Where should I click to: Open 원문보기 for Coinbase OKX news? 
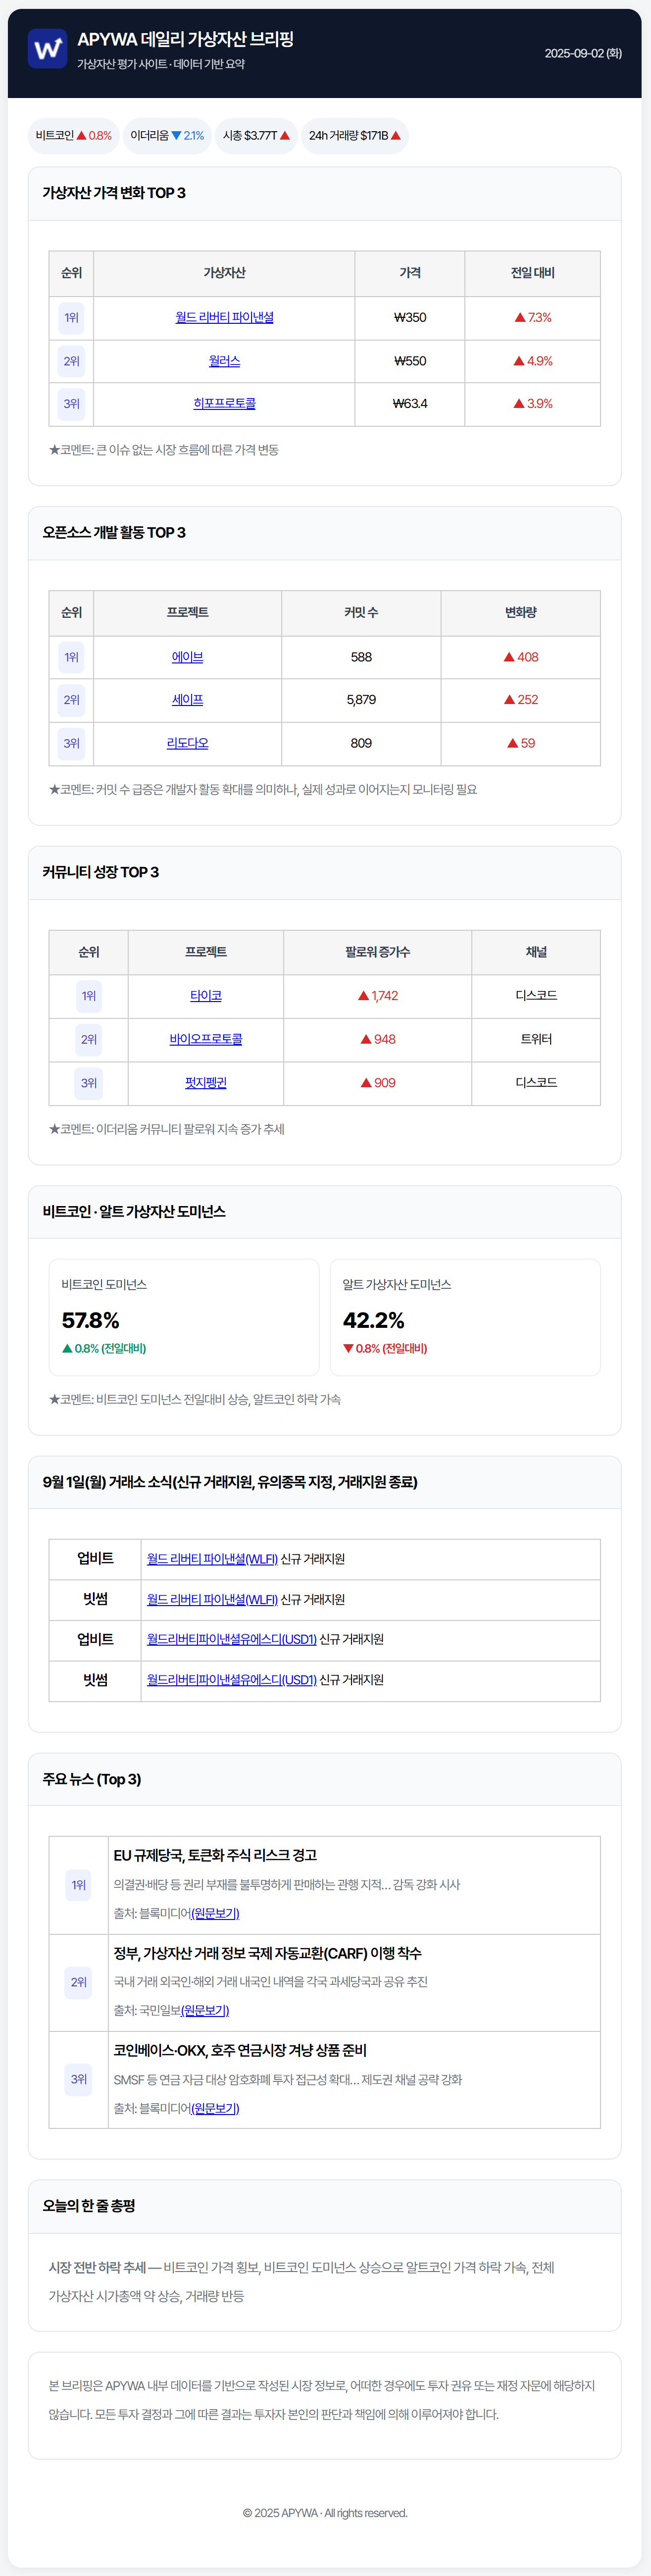(x=215, y=2108)
